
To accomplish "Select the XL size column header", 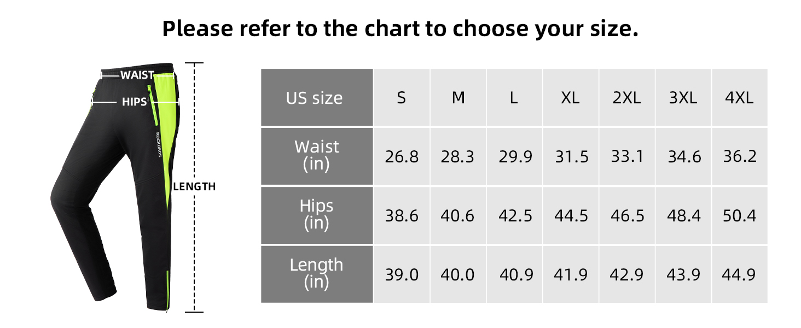I will 570,98.
